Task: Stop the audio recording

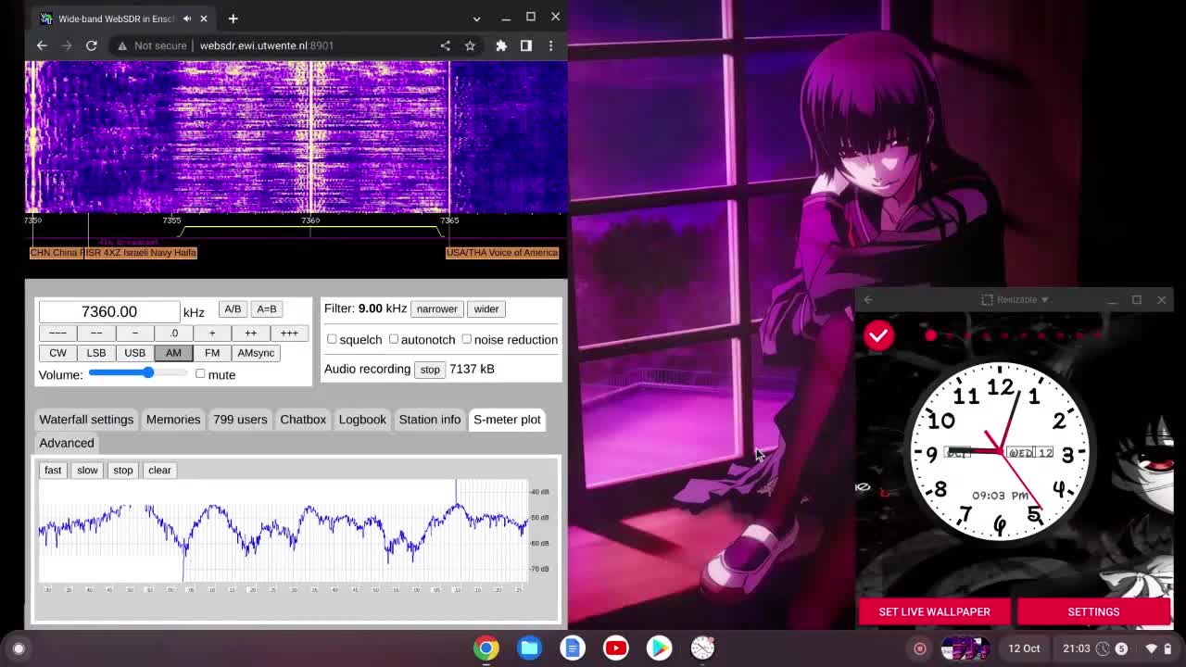Action: tap(430, 370)
